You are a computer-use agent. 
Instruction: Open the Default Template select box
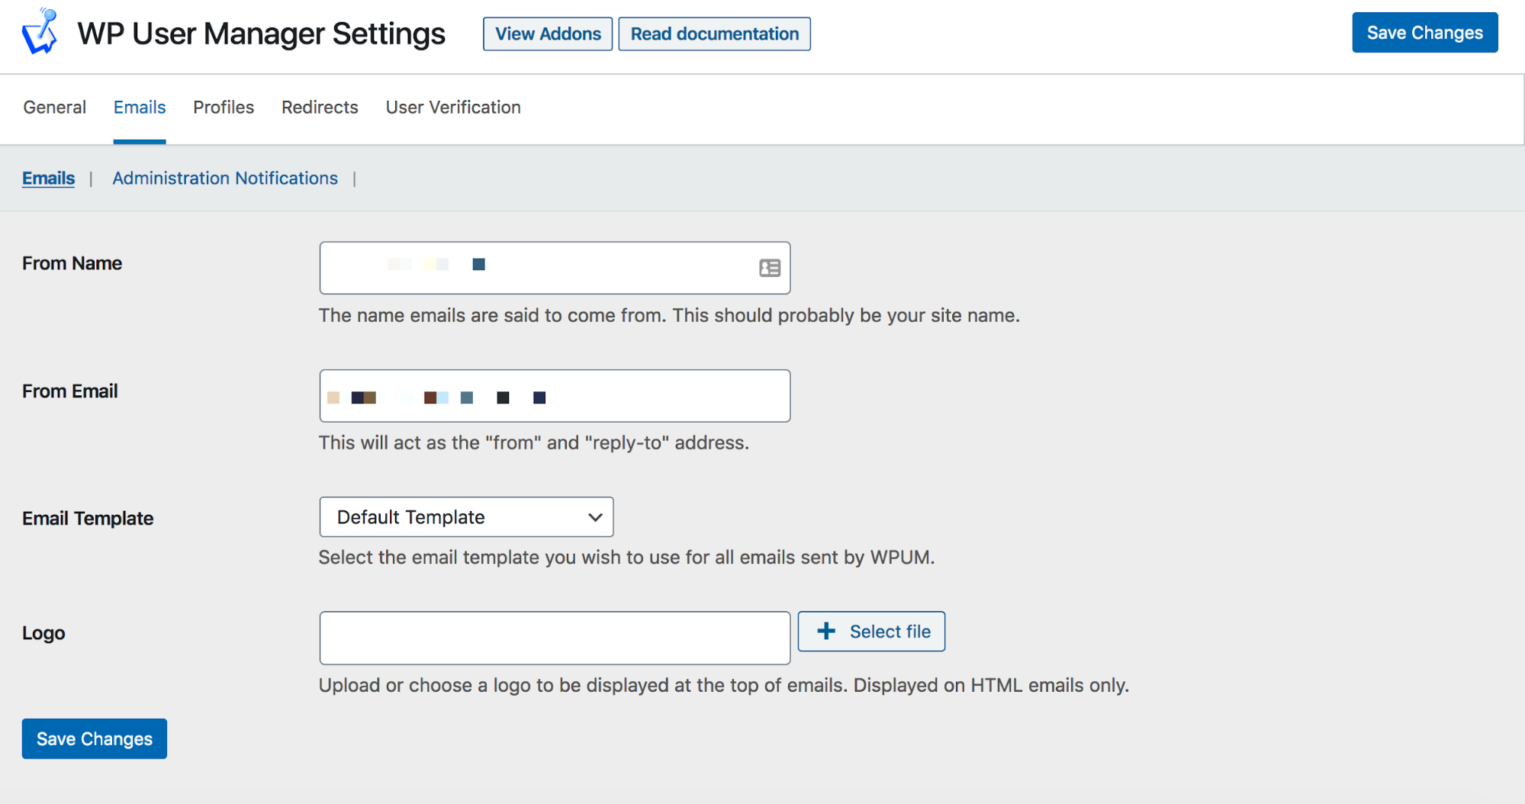[466, 517]
